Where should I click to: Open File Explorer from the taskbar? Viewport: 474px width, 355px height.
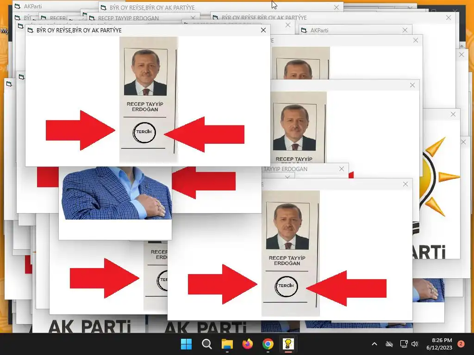coord(227,344)
